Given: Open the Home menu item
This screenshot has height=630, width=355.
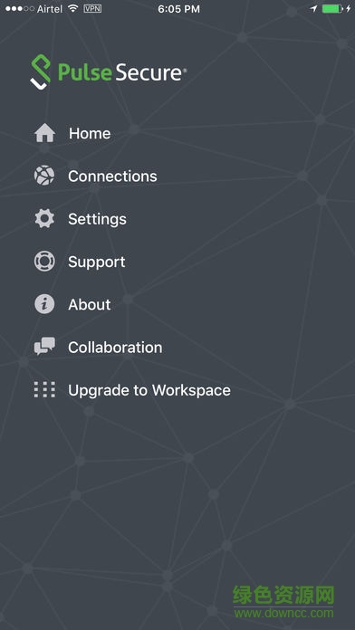Looking at the screenshot, I should [90, 133].
